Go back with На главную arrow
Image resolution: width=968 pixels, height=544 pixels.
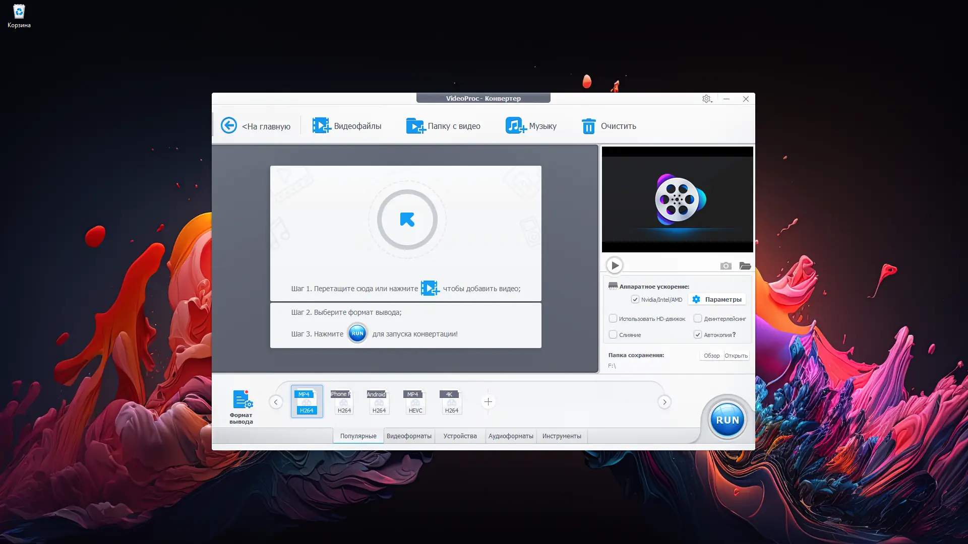pos(229,125)
